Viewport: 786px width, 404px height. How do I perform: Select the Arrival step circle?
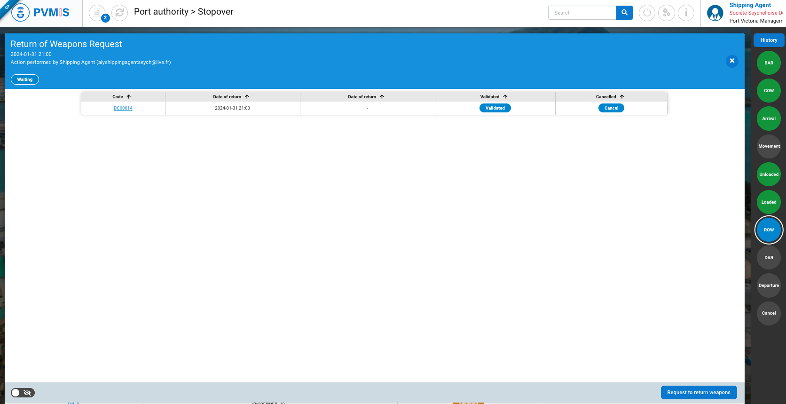[769, 119]
